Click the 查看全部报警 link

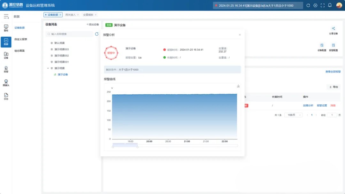pos(333,71)
